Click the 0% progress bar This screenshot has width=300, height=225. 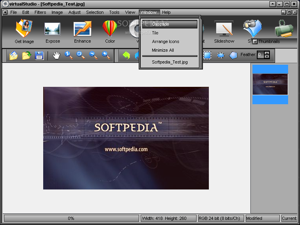tap(71, 218)
